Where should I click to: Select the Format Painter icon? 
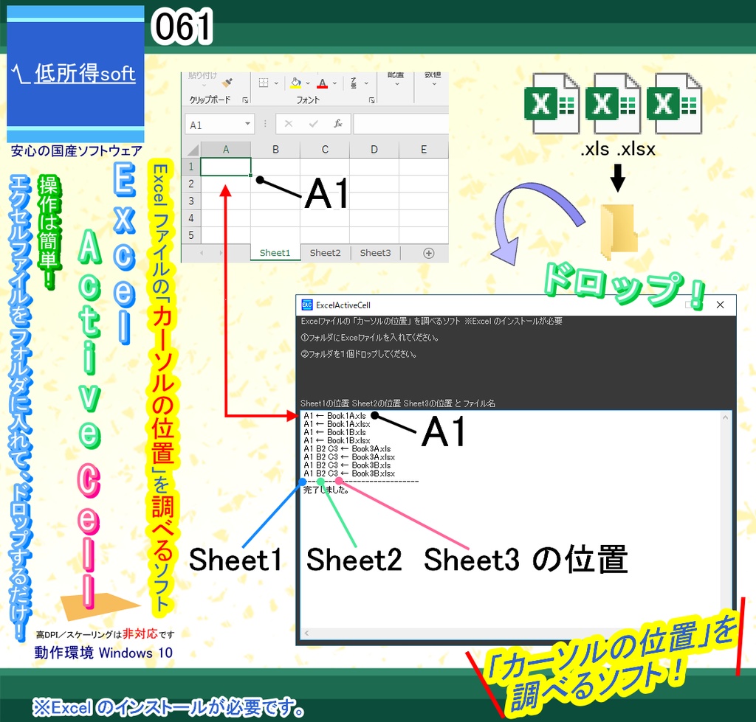point(225,83)
